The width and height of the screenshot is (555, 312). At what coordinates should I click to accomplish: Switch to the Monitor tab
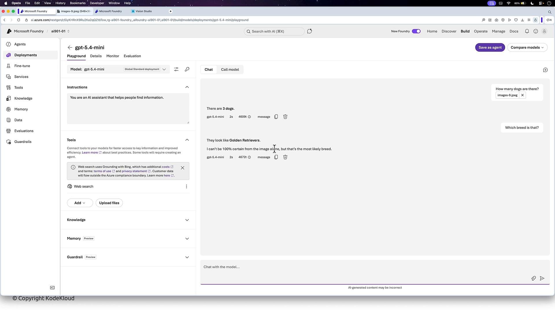click(x=112, y=56)
